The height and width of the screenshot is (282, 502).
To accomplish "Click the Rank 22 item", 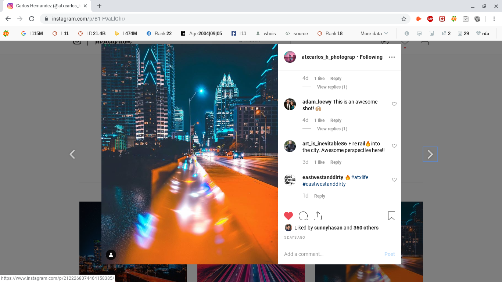I will (x=159, y=33).
